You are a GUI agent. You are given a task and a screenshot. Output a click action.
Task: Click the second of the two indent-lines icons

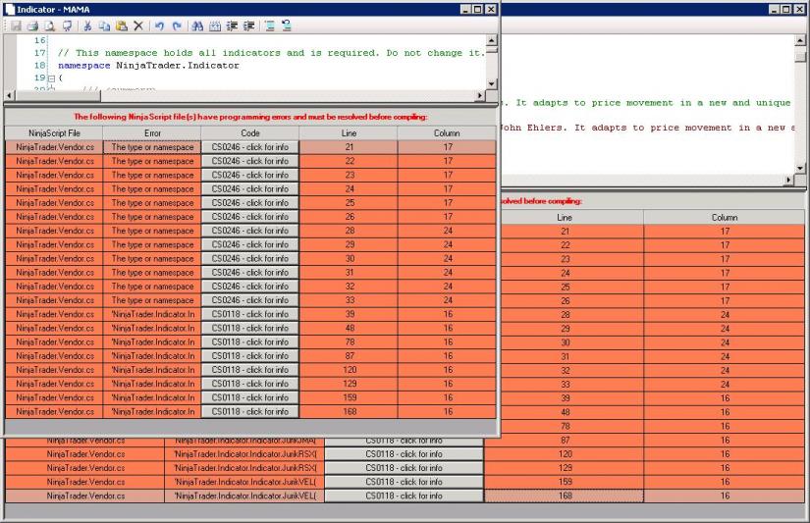(x=249, y=26)
